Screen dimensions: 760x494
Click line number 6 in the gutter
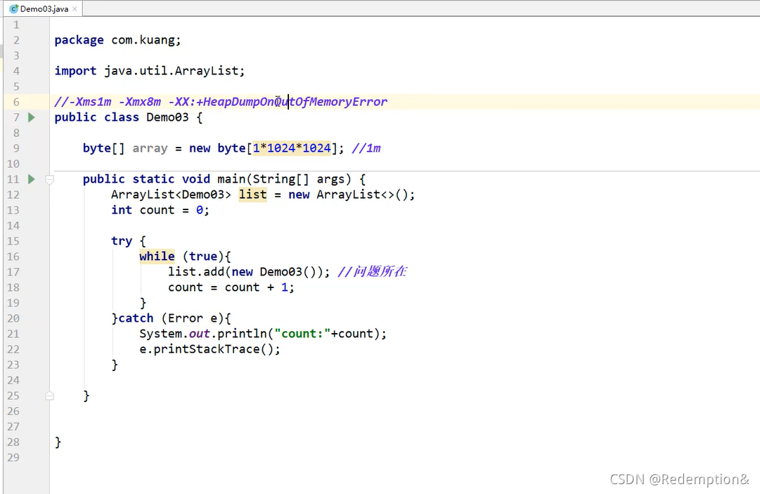pos(16,102)
